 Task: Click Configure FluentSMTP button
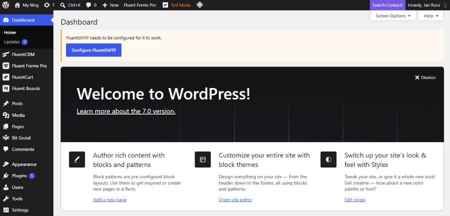[x=93, y=50]
